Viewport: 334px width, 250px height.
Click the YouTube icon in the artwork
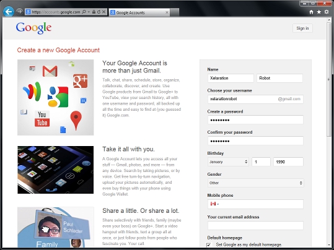(42, 119)
